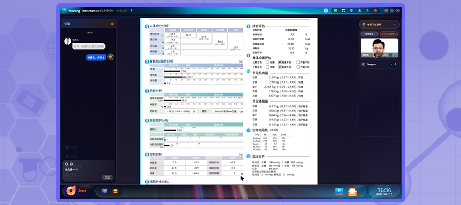
Task: Click the purple invite user icon
Action: (368, 10)
